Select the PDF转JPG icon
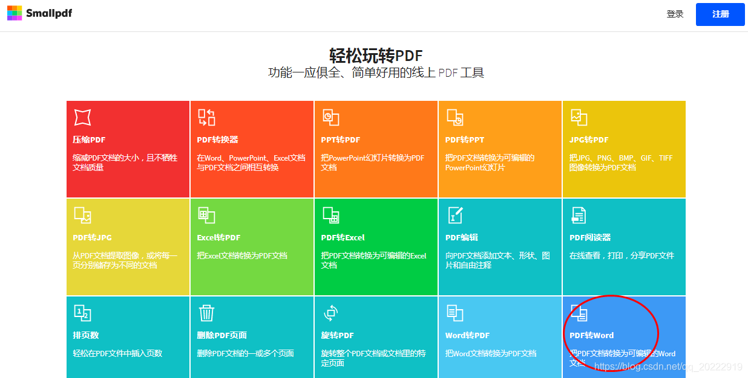This screenshot has width=748, height=378. pyautogui.click(x=82, y=215)
